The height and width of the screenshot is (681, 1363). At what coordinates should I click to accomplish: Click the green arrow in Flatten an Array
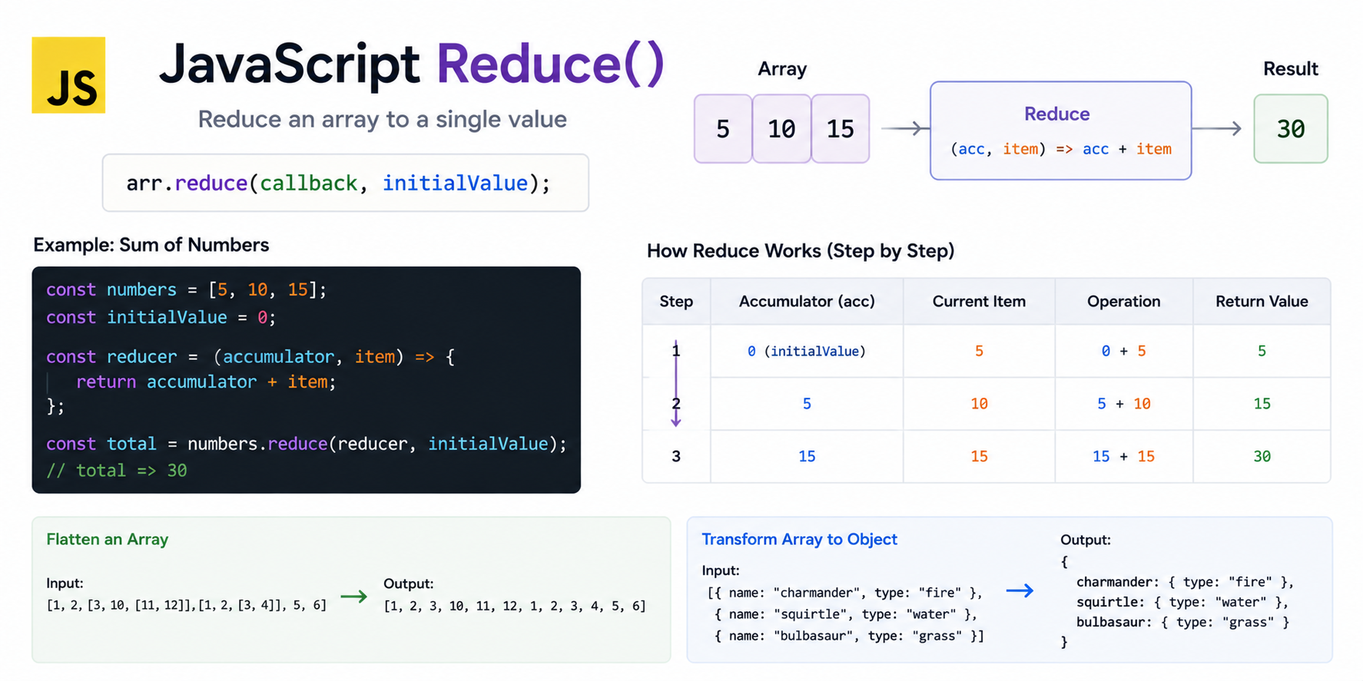coord(354,597)
